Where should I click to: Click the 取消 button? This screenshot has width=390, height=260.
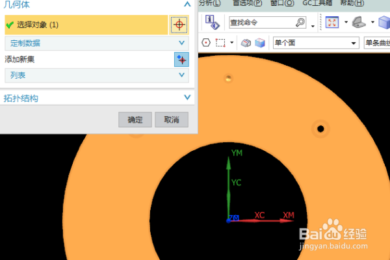172,120
